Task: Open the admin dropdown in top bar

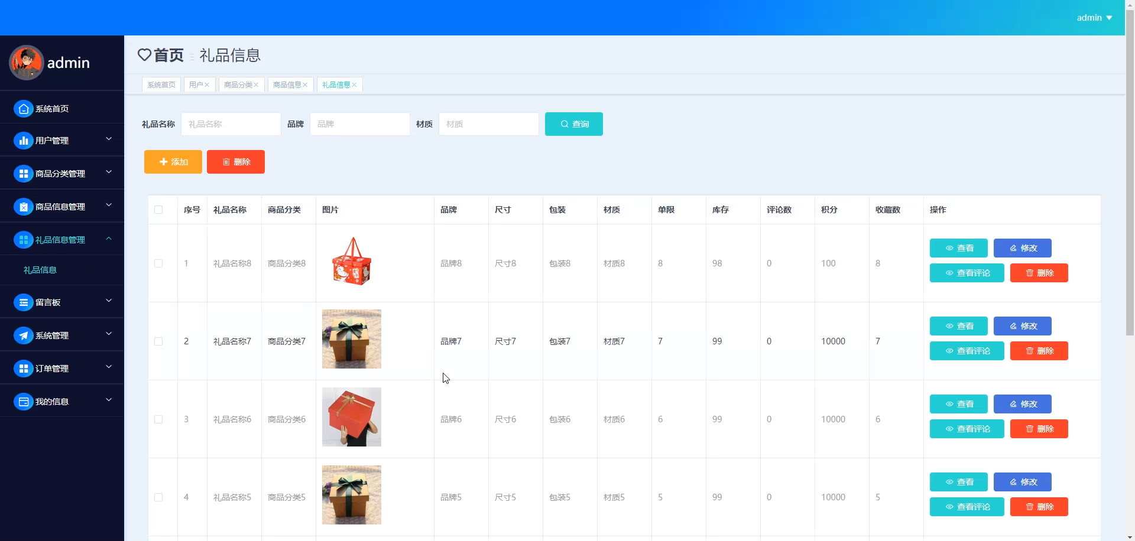Action: tap(1094, 18)
